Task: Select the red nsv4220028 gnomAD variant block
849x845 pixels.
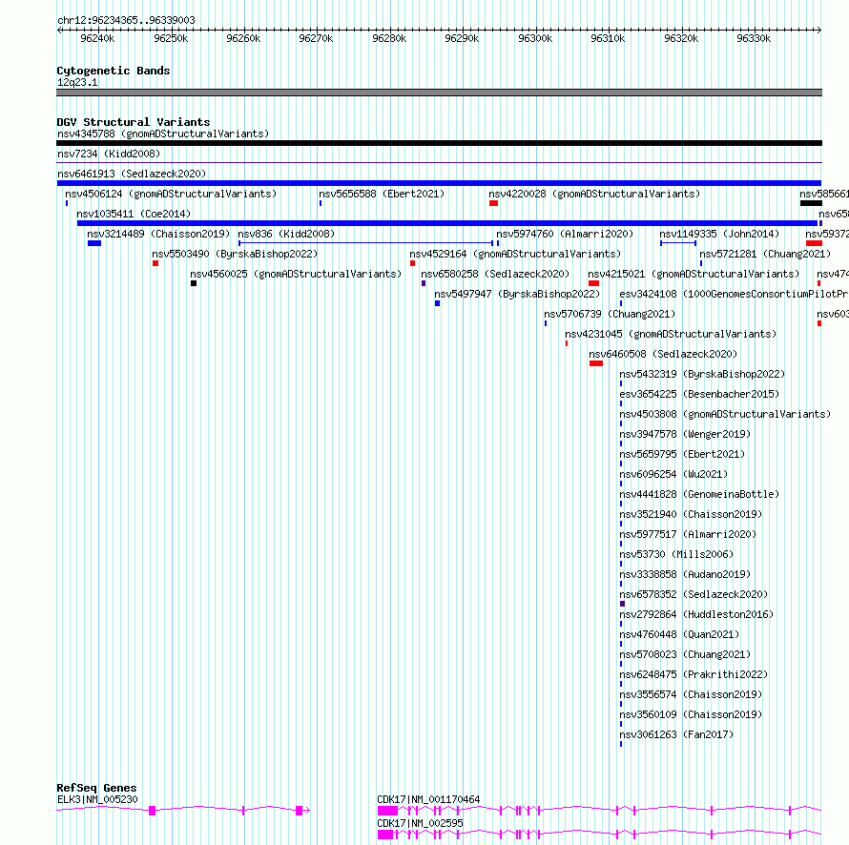Action: pos(493,203)
